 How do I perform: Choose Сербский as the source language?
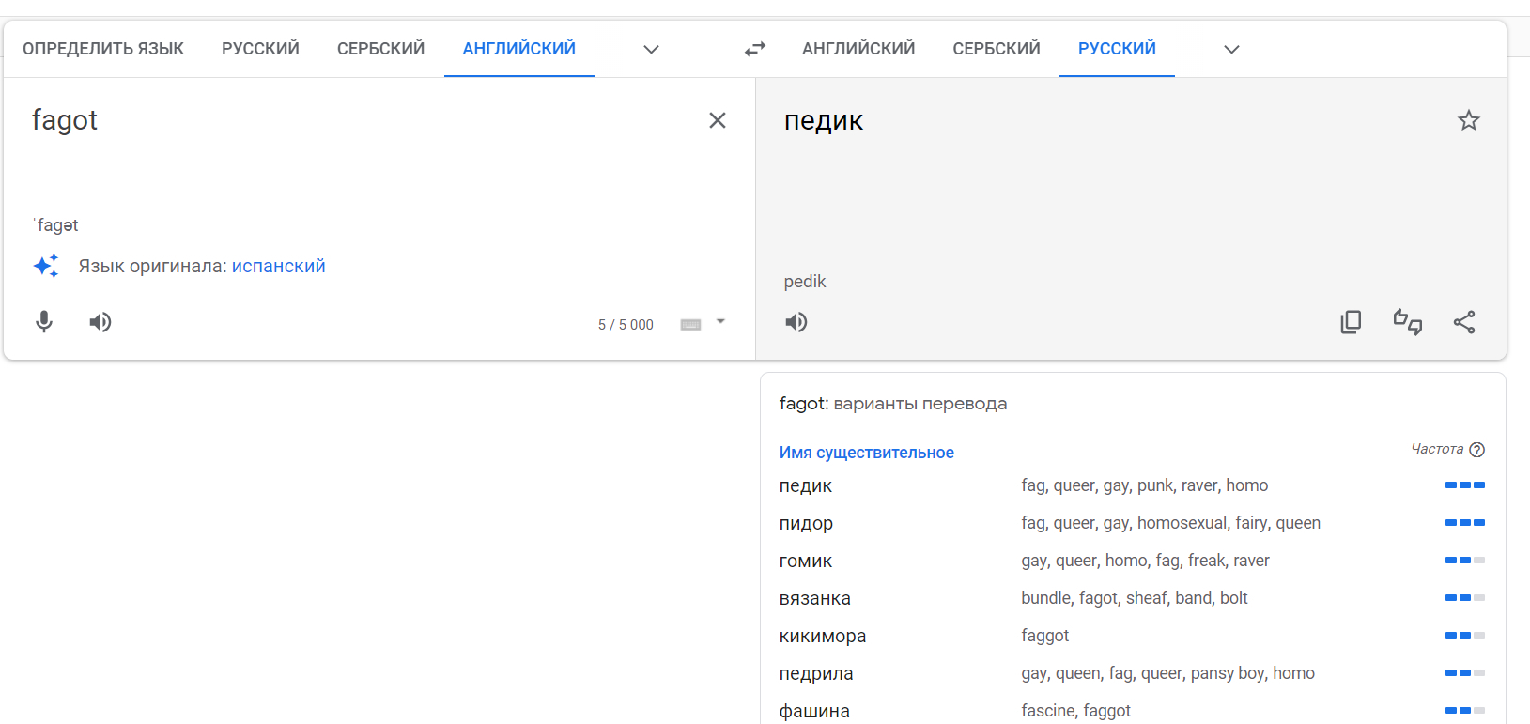pos(380,49)
